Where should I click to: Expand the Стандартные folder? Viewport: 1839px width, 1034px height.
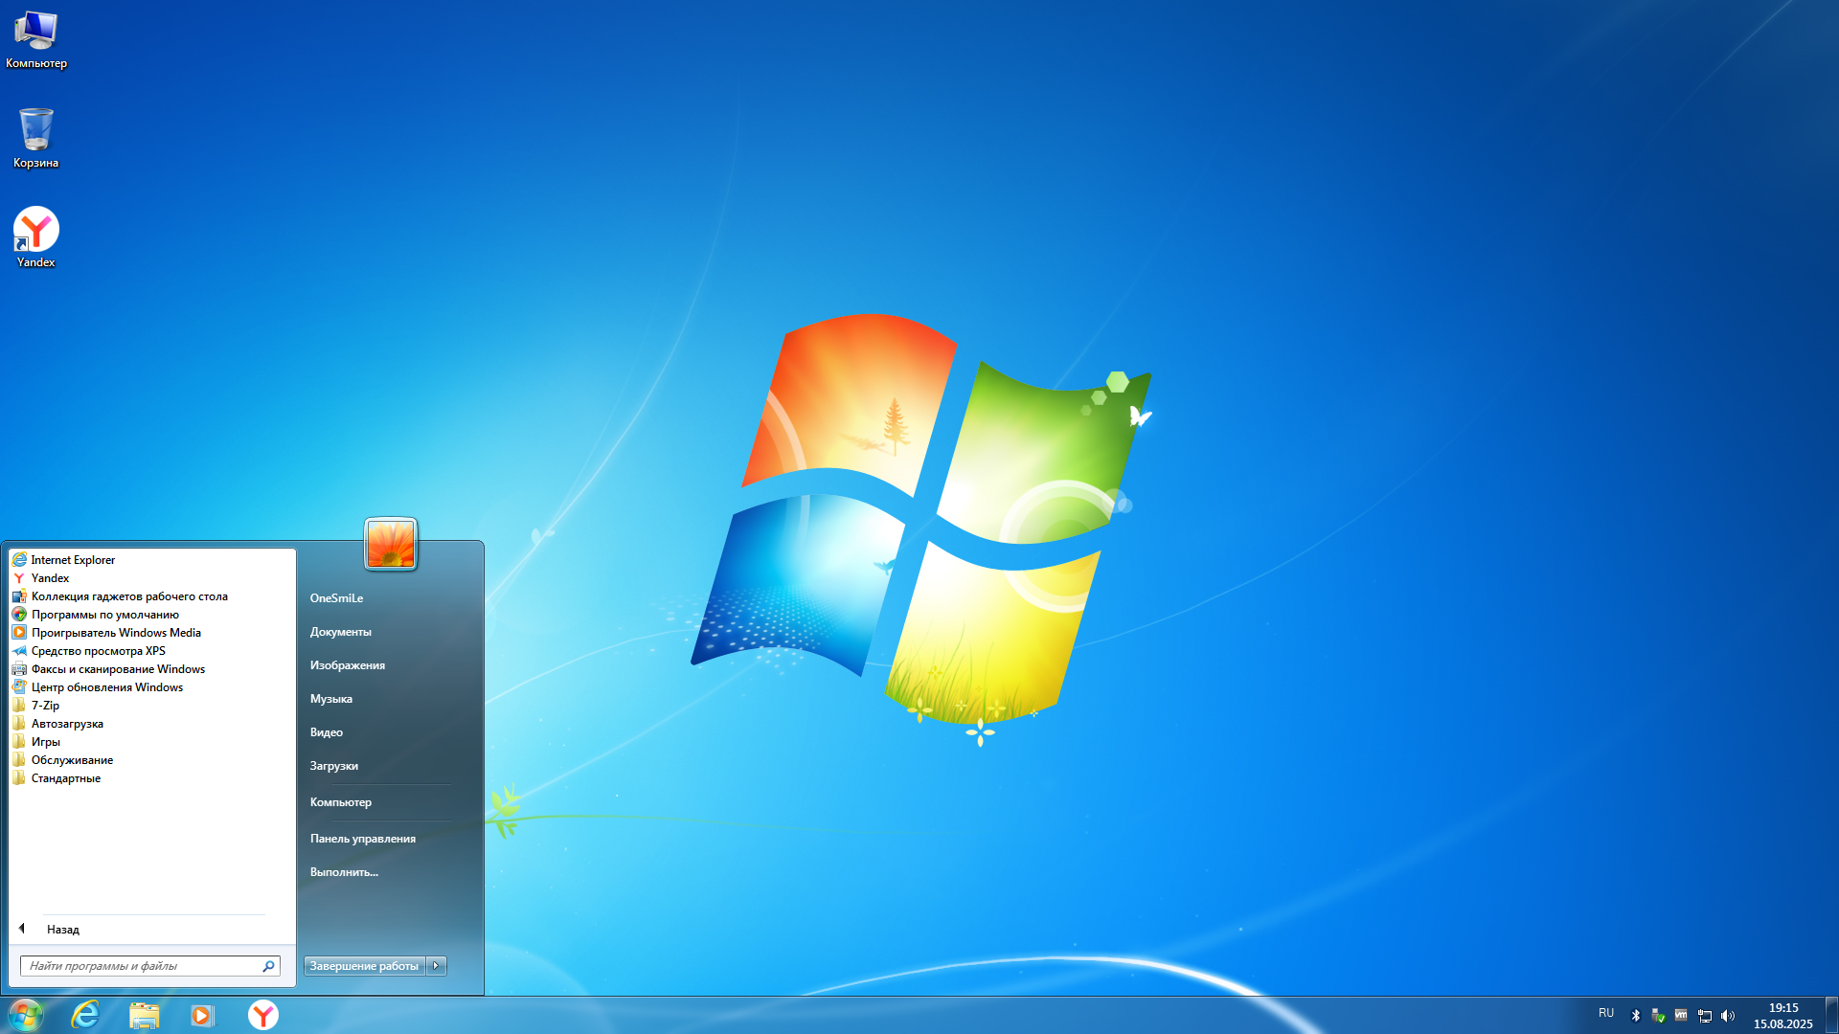[x=152, y=778]
